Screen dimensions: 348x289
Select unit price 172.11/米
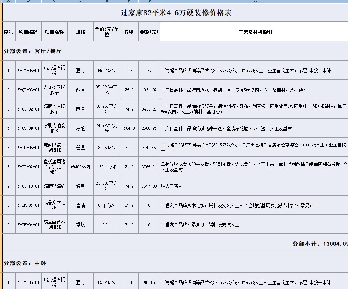[x=107, y=167]
